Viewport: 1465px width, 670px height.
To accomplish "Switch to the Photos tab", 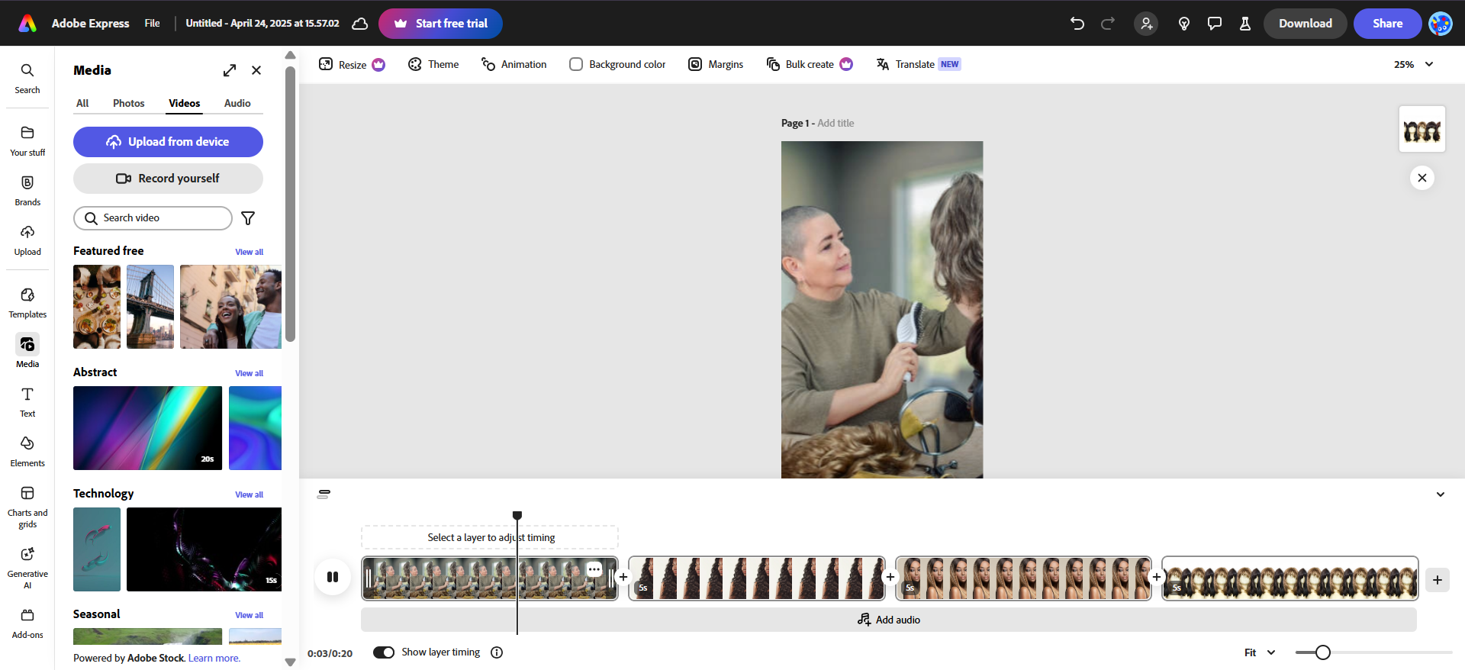I will coord(129,103).
